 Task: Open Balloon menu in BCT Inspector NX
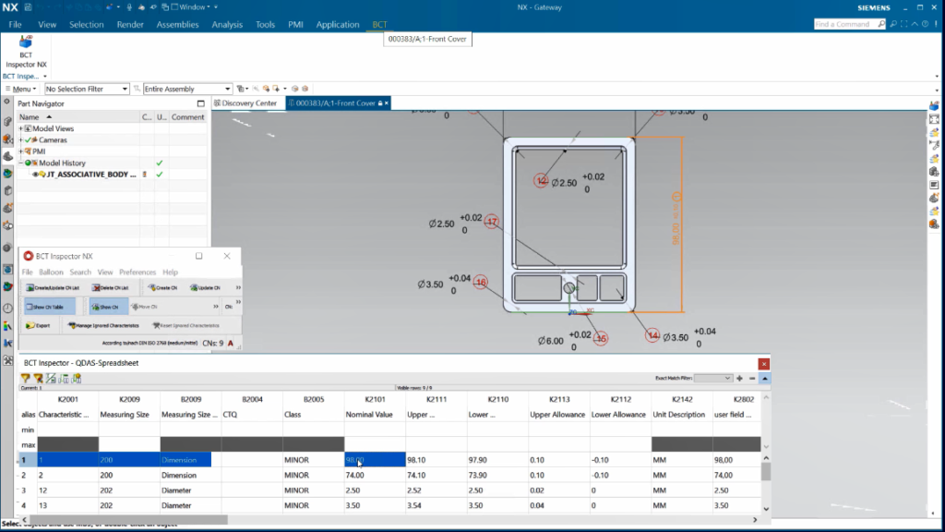(x=51, y=272)
